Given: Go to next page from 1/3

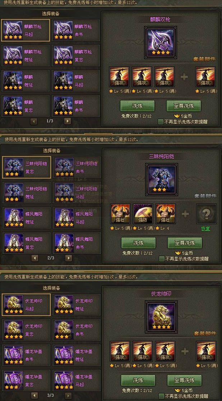Looking at the screenshot, I should [67, 121].
